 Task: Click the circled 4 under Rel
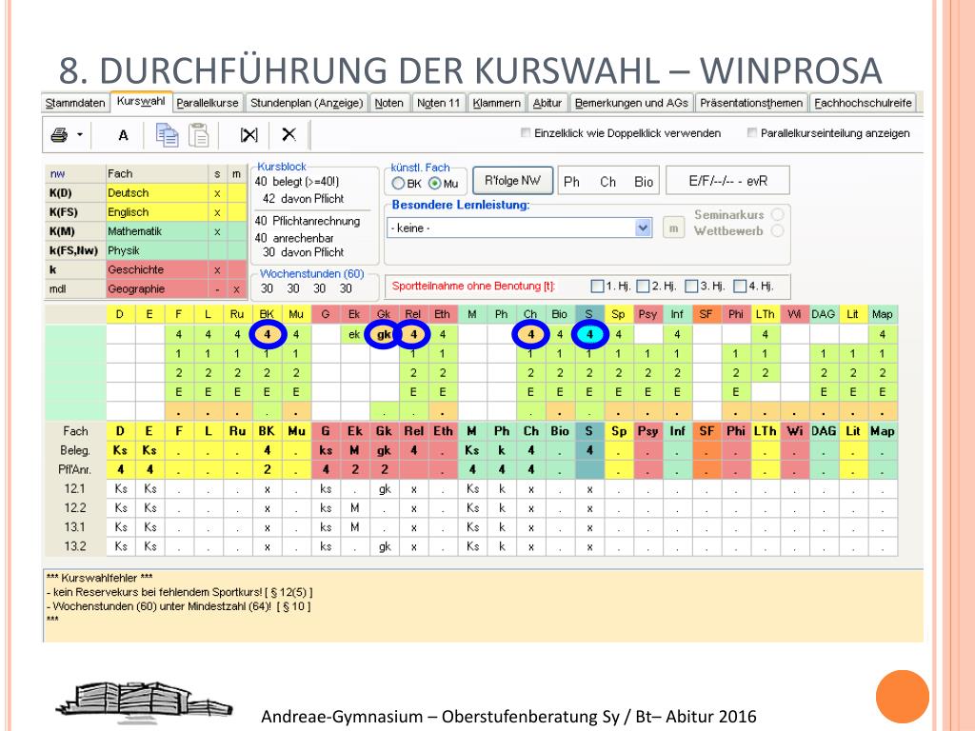[x=413, y=334]
